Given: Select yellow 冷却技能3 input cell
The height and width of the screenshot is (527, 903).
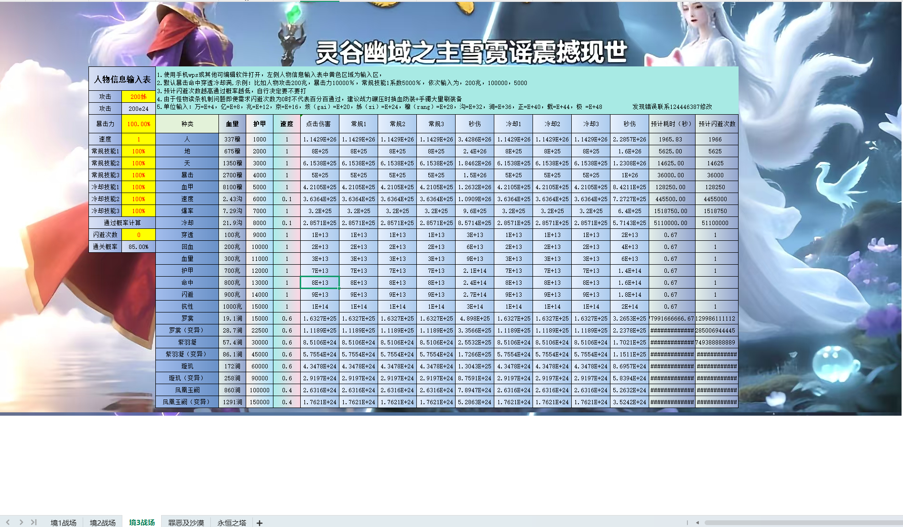Looking at the screenshot, I should pos(139,211).
